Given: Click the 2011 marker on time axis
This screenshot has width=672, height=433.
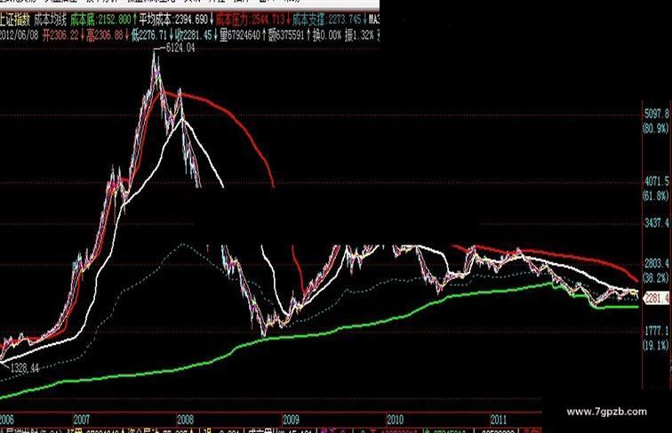Looking at the screenshot, I should [x=499, y=420].
